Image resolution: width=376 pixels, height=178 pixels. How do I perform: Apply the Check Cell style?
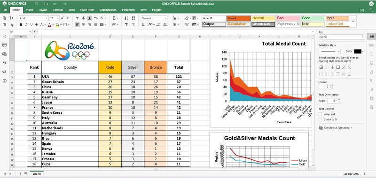[263, 24]
